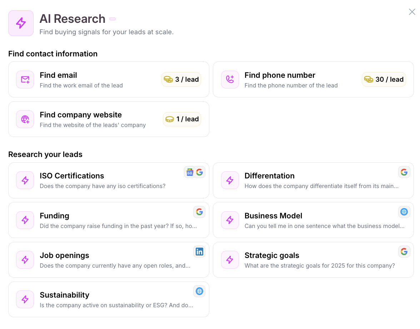The width and height of the screenshot is (420, 329).
Task: Click the envelope icon beside Find email
Action: coord(25,80)
